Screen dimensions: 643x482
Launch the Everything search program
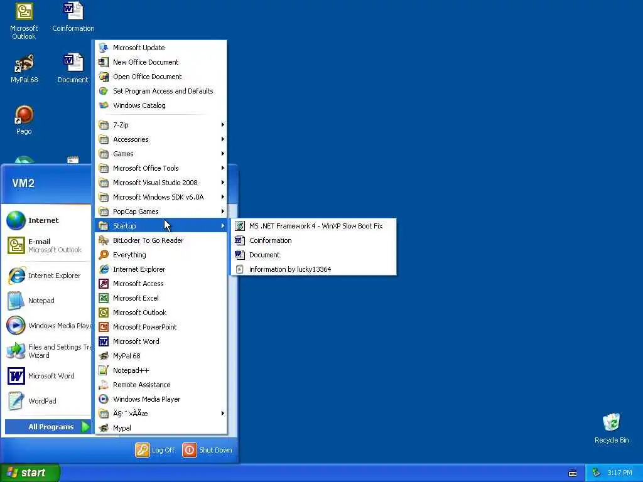[x=161, y=255]
